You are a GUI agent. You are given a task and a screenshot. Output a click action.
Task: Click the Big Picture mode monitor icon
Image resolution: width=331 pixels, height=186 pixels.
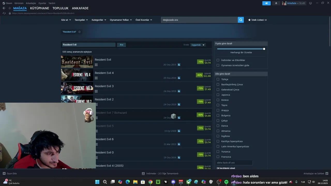click(x=311, y=3)
